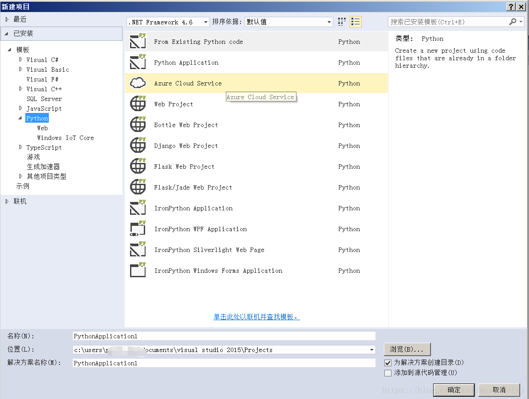The image size is (529, 399).
Task: Click the help question mark button
Action: [x=511, y=7]
